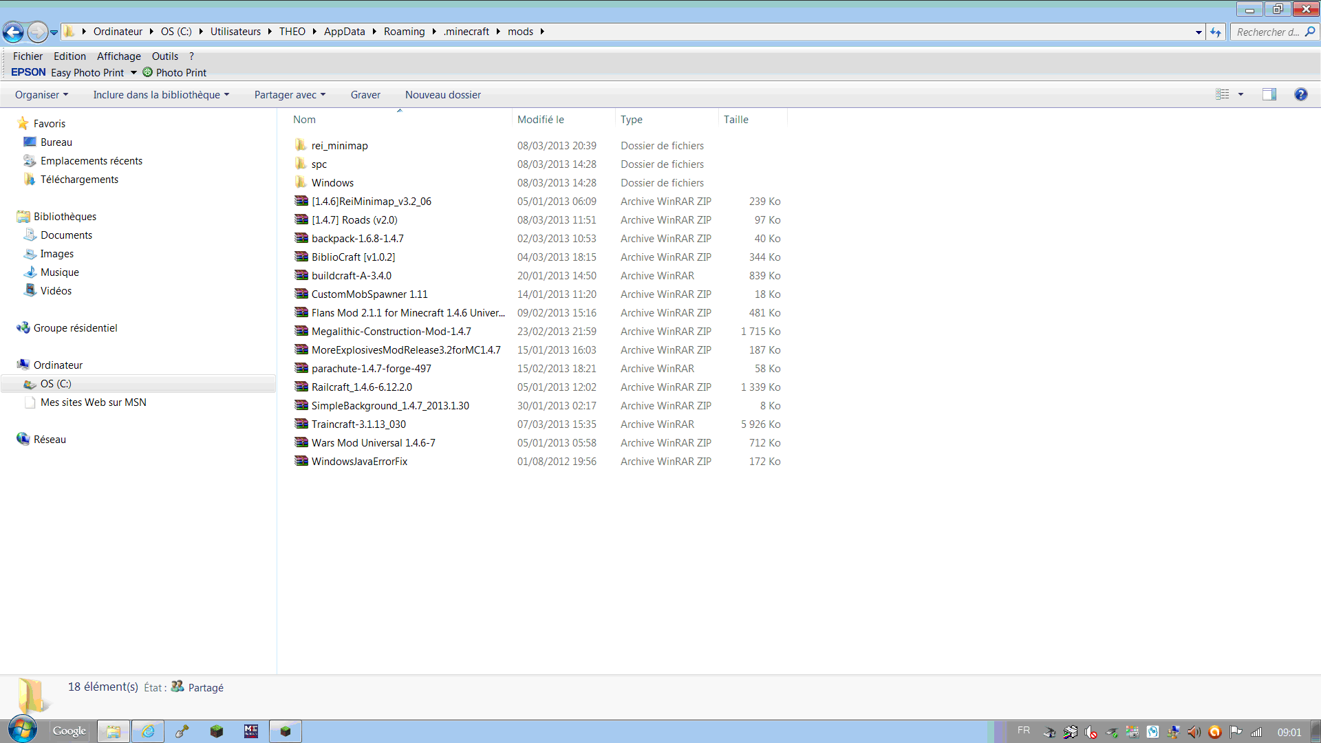Click the BiblioCraft [v1.0.2] archive icon
1321x743 pixels.
[x=301, y=257]
